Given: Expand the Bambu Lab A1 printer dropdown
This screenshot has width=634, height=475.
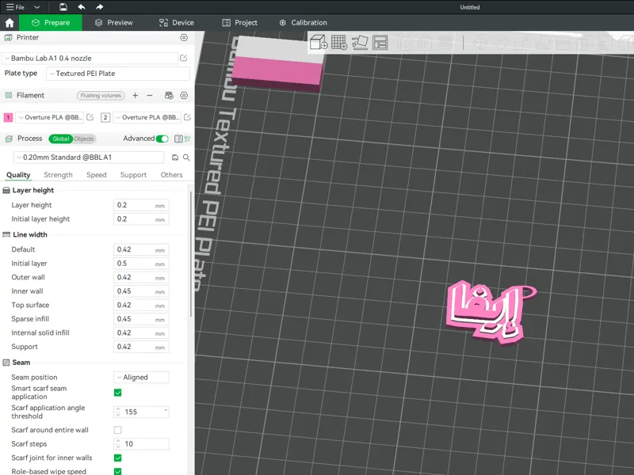Looking at the screenshot, I should [x=90, y=58].
